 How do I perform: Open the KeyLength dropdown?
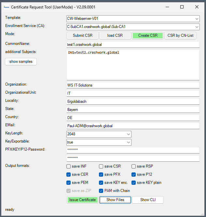tap(99, 134)
